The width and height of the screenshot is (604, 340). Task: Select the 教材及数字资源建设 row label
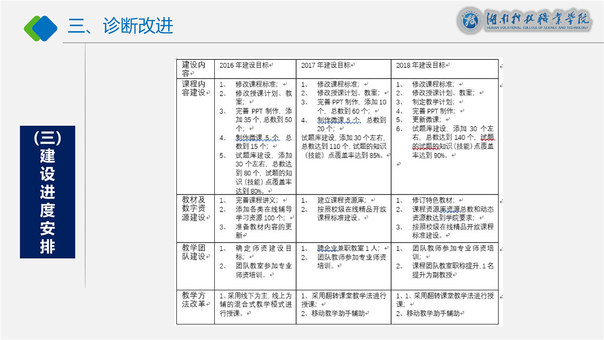(194, 209)
